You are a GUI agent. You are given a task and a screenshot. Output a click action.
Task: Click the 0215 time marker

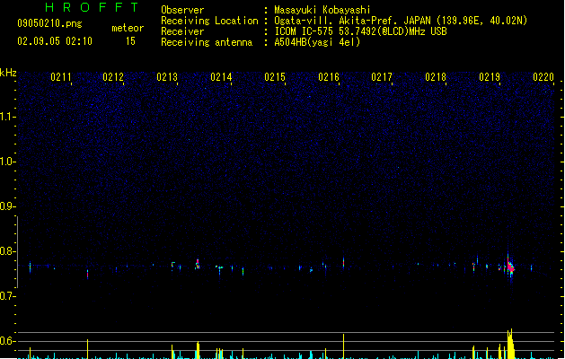pos(275,77)
